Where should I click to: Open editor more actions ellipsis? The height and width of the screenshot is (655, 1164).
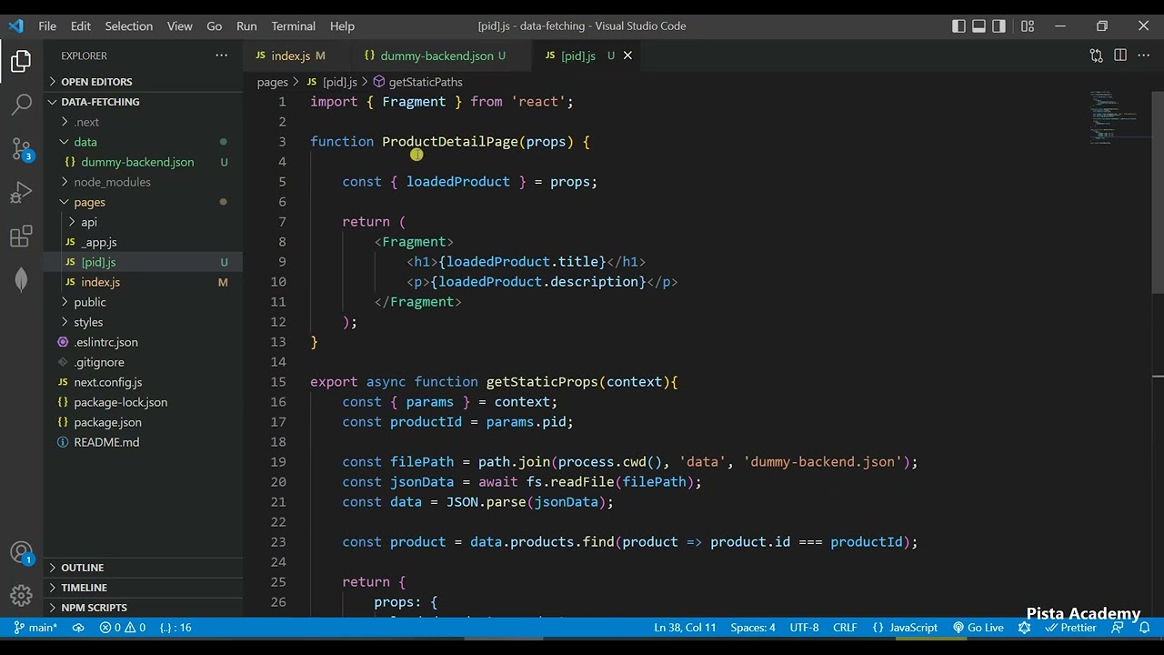coord(1144,55)
